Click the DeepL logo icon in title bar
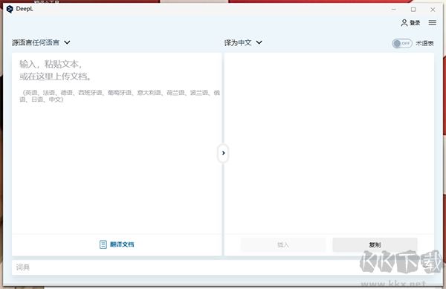 click(x=10, y=9)
